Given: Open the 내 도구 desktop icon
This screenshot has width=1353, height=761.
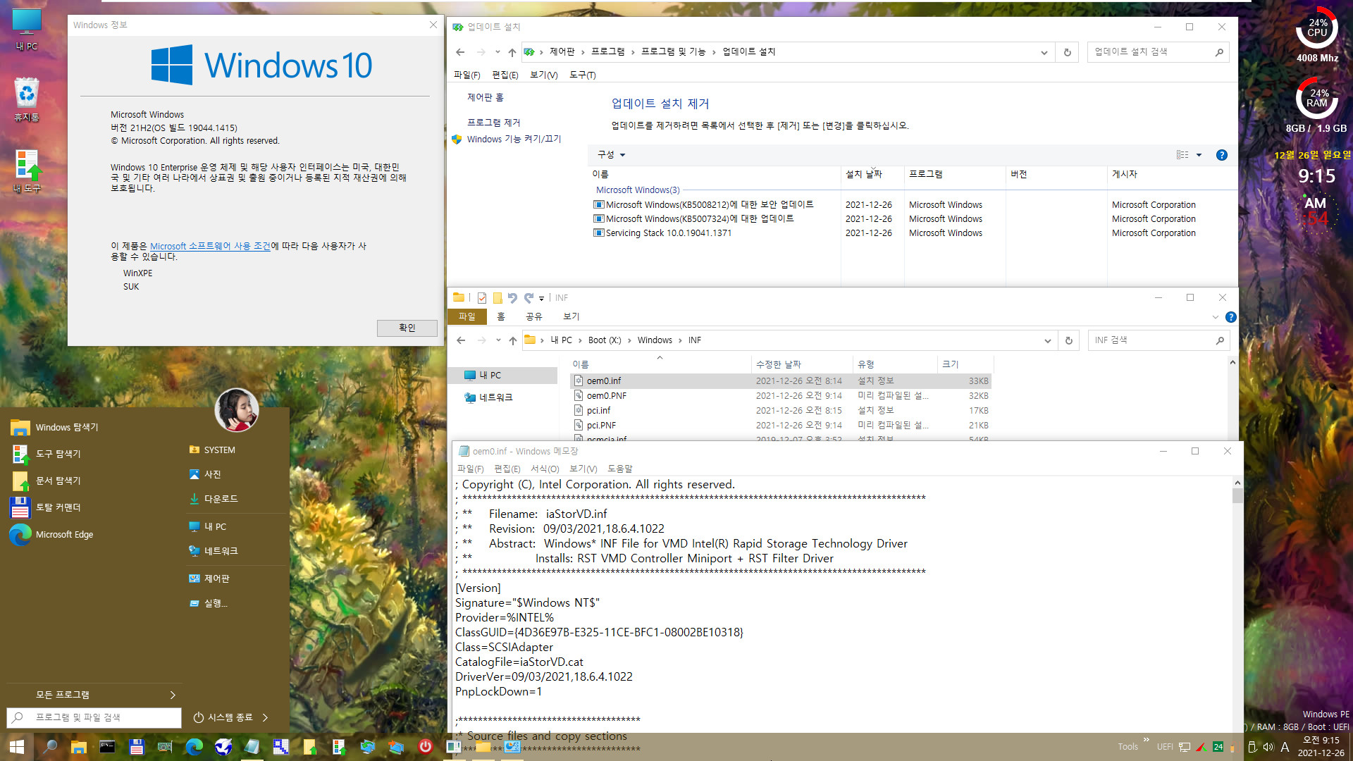Looking at the screenshot, I should point(27,171).
